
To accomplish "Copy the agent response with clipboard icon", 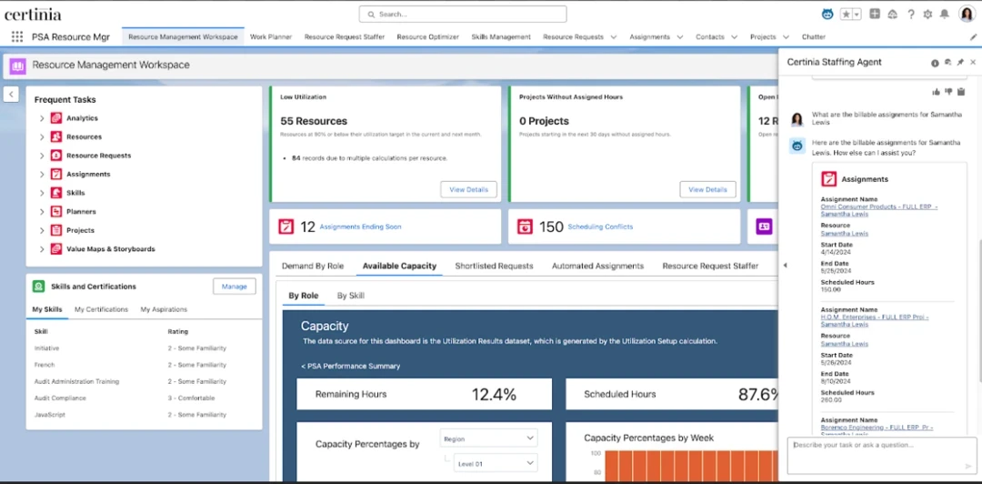I will click(960, 91).
